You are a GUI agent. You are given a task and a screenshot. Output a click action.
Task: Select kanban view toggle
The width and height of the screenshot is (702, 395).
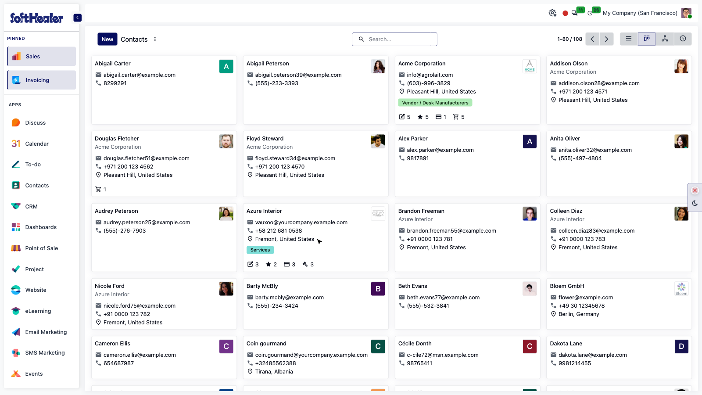(647, 39)
